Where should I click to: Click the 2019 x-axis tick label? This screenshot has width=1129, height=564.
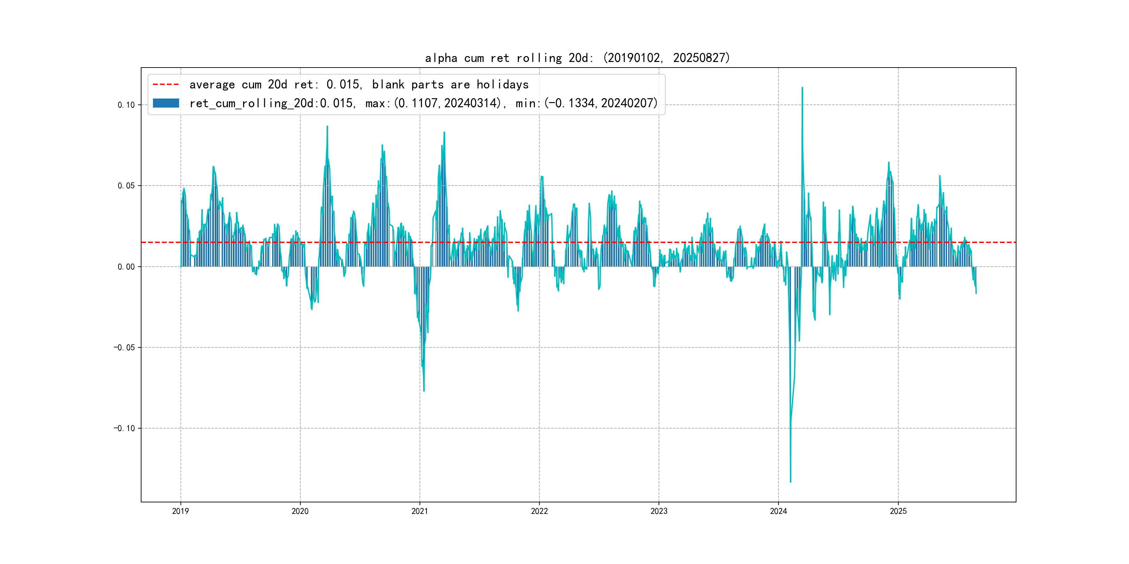(x=181, y=511)
